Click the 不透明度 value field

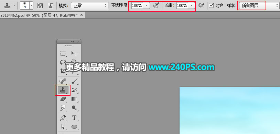pyautogui.click(x=137, y=5)
